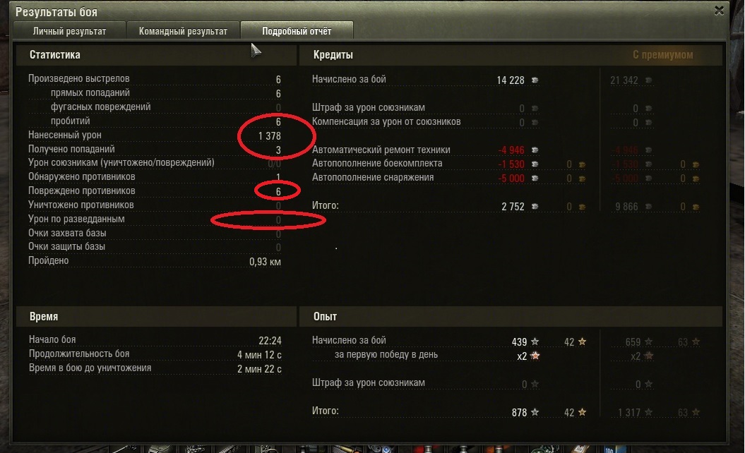The image size is (745, 453).
Task: Click star icon next to 439 experience
Action: pos(535,342)
